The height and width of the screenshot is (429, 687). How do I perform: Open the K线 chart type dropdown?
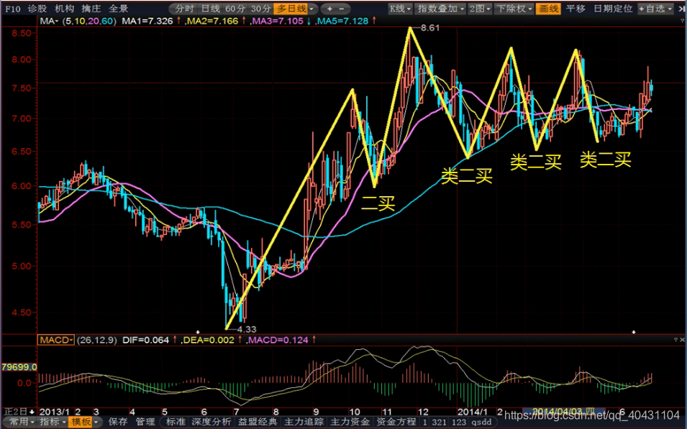[x=401, y=9]
